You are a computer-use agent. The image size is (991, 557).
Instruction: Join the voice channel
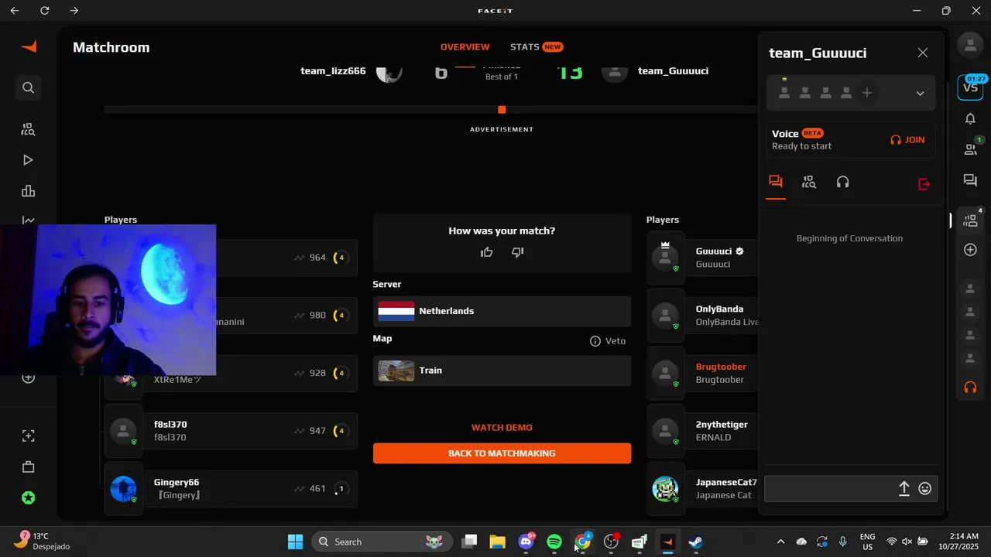click(x=907, y=140)
